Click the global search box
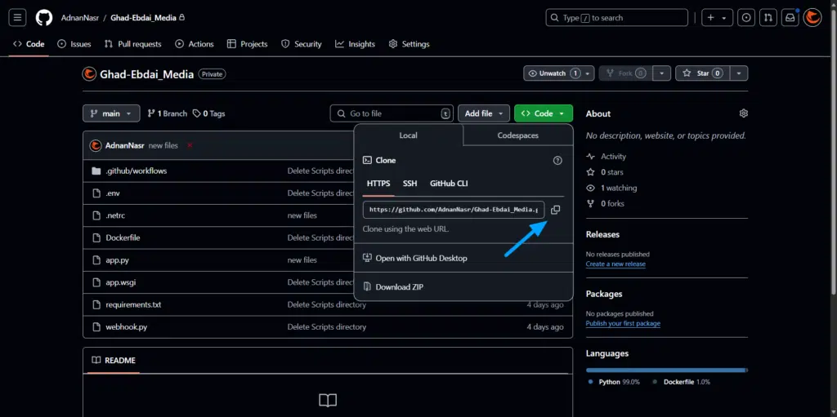837x417 pixels. pyautogui.click(x=616, y=18)
